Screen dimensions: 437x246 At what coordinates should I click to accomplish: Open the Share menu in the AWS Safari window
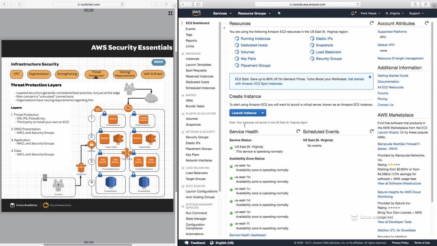click(415, 4)
